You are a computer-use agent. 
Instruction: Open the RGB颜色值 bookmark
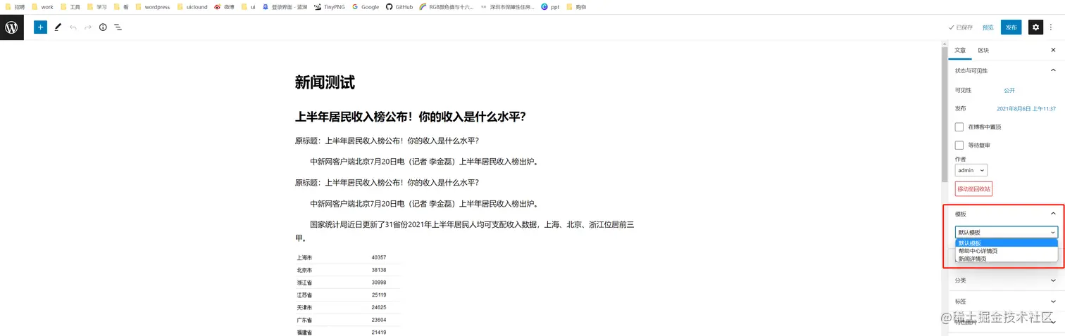point(447,6)
